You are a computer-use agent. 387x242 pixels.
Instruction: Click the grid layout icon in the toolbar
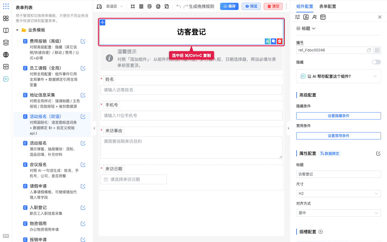(x=141, y=6)
